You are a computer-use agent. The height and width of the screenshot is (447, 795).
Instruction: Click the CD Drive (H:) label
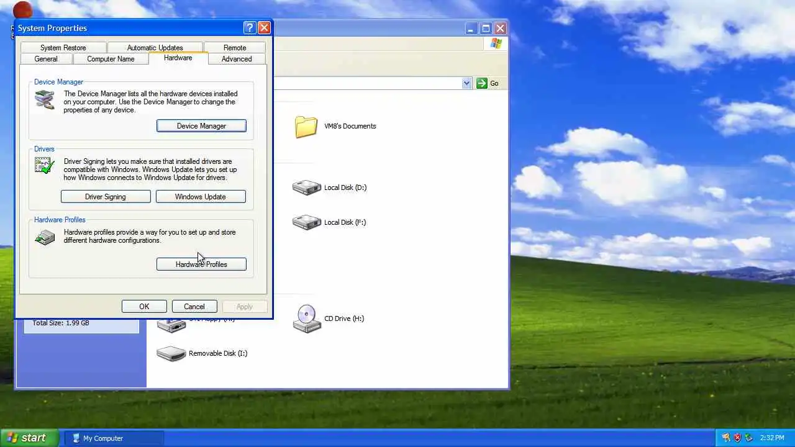pos(344,318)
